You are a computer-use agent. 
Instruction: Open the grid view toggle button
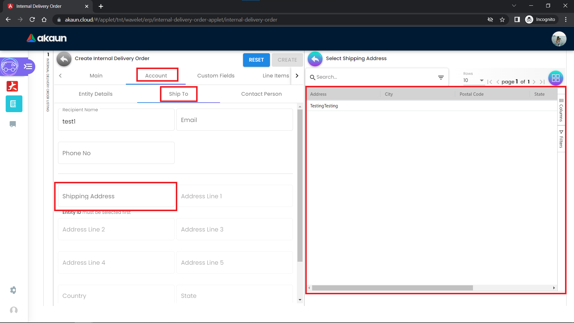[x=555, y=78]
